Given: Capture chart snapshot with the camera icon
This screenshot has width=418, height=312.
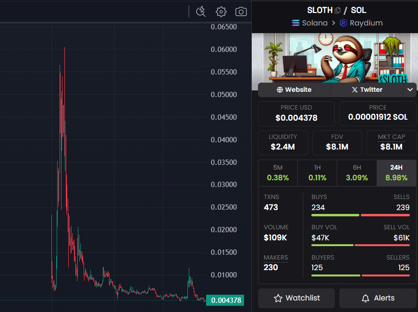Looking at the screenshot, I should pos(241,11).
